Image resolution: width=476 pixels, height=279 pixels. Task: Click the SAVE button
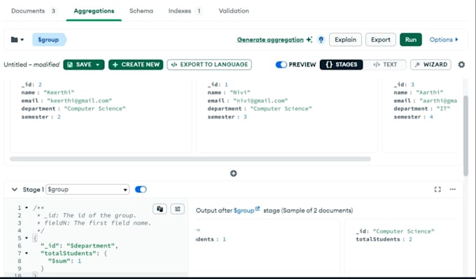(84, 64)
